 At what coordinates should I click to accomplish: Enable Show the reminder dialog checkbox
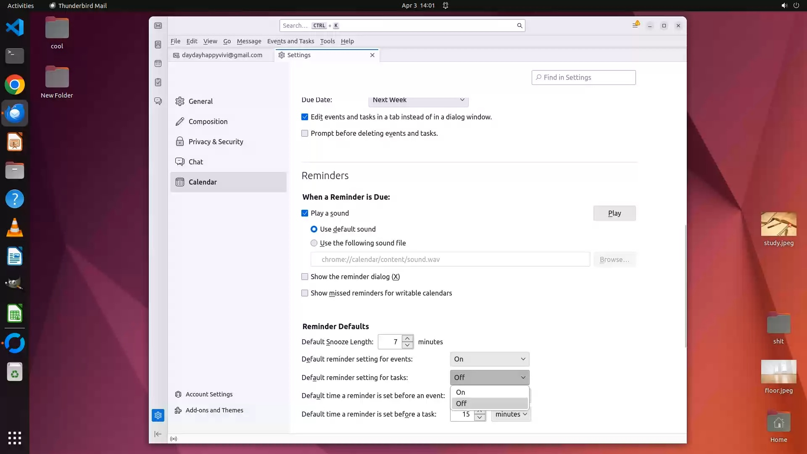pos(305,277)
